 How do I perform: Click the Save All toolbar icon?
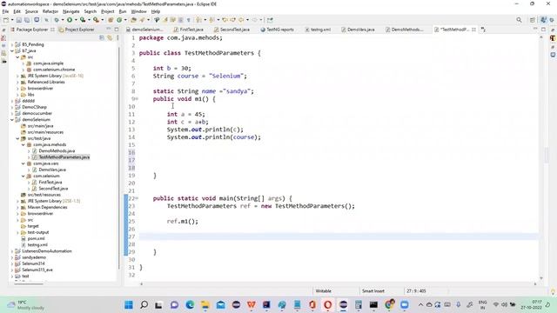coord(27,20)
